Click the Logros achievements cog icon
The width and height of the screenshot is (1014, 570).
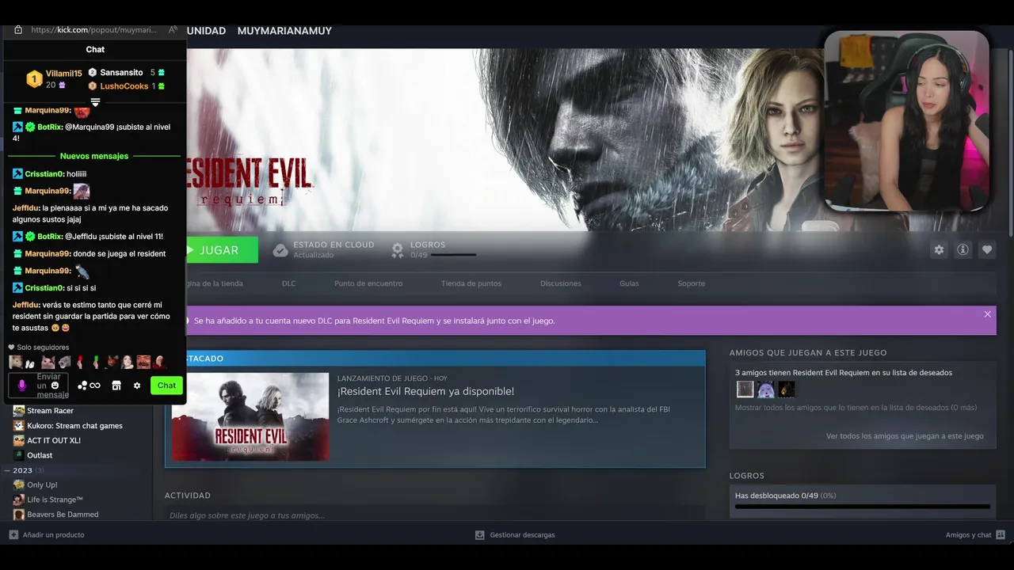point(398,250)
